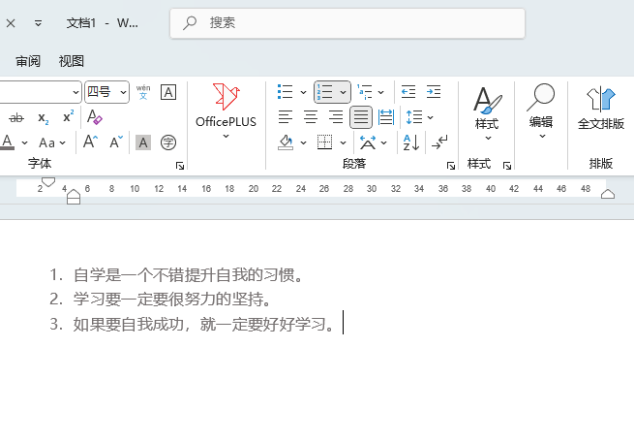Viewport: 634px width, 442px height.
Task: Toggle show paragraph marks
Action: (x=439, y=142)
